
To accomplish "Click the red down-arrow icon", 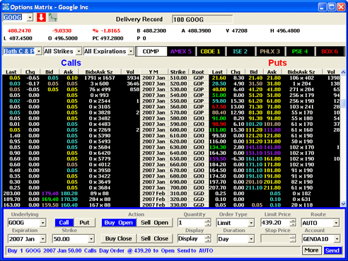I will [x=41, y=18].
